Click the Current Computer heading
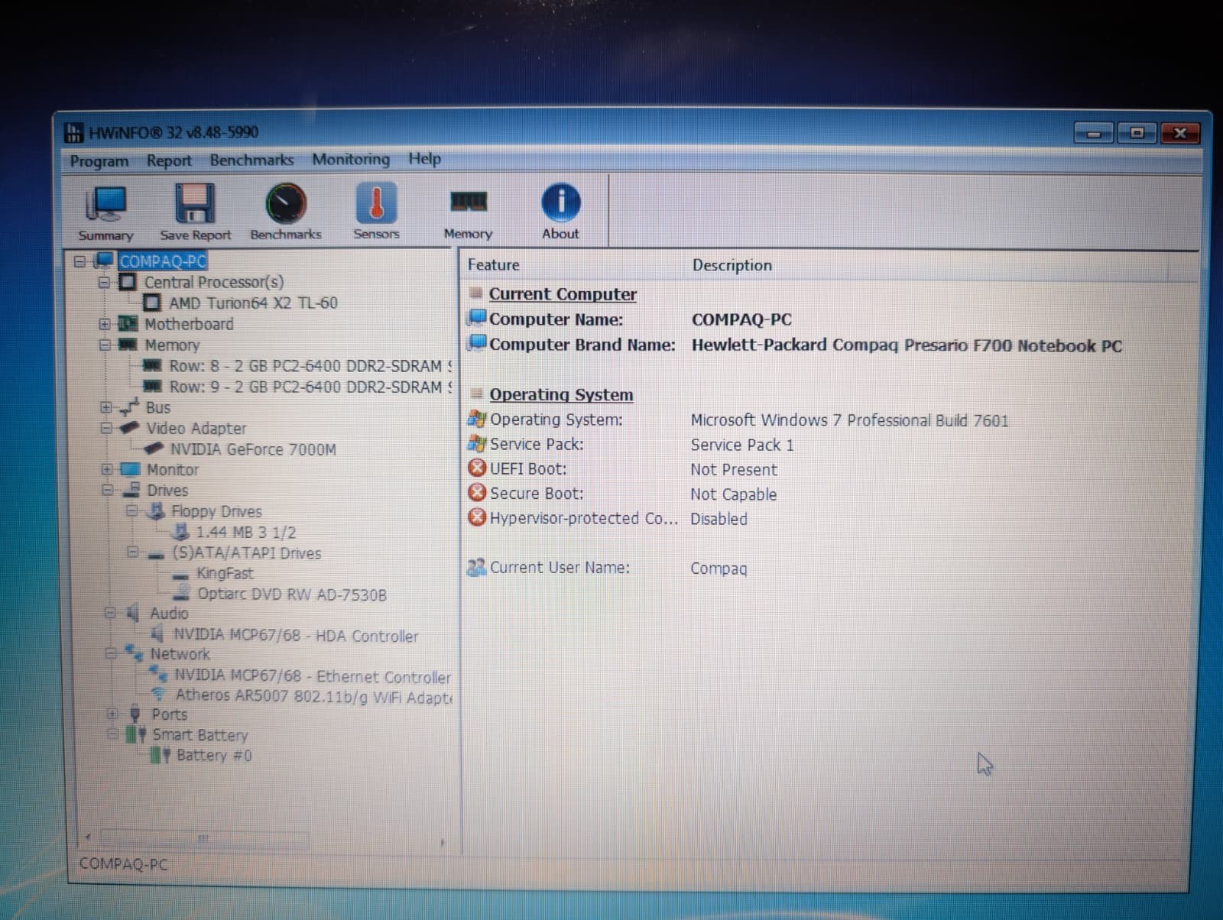Viewport: 1223px width, 920px height. (563, 294)
